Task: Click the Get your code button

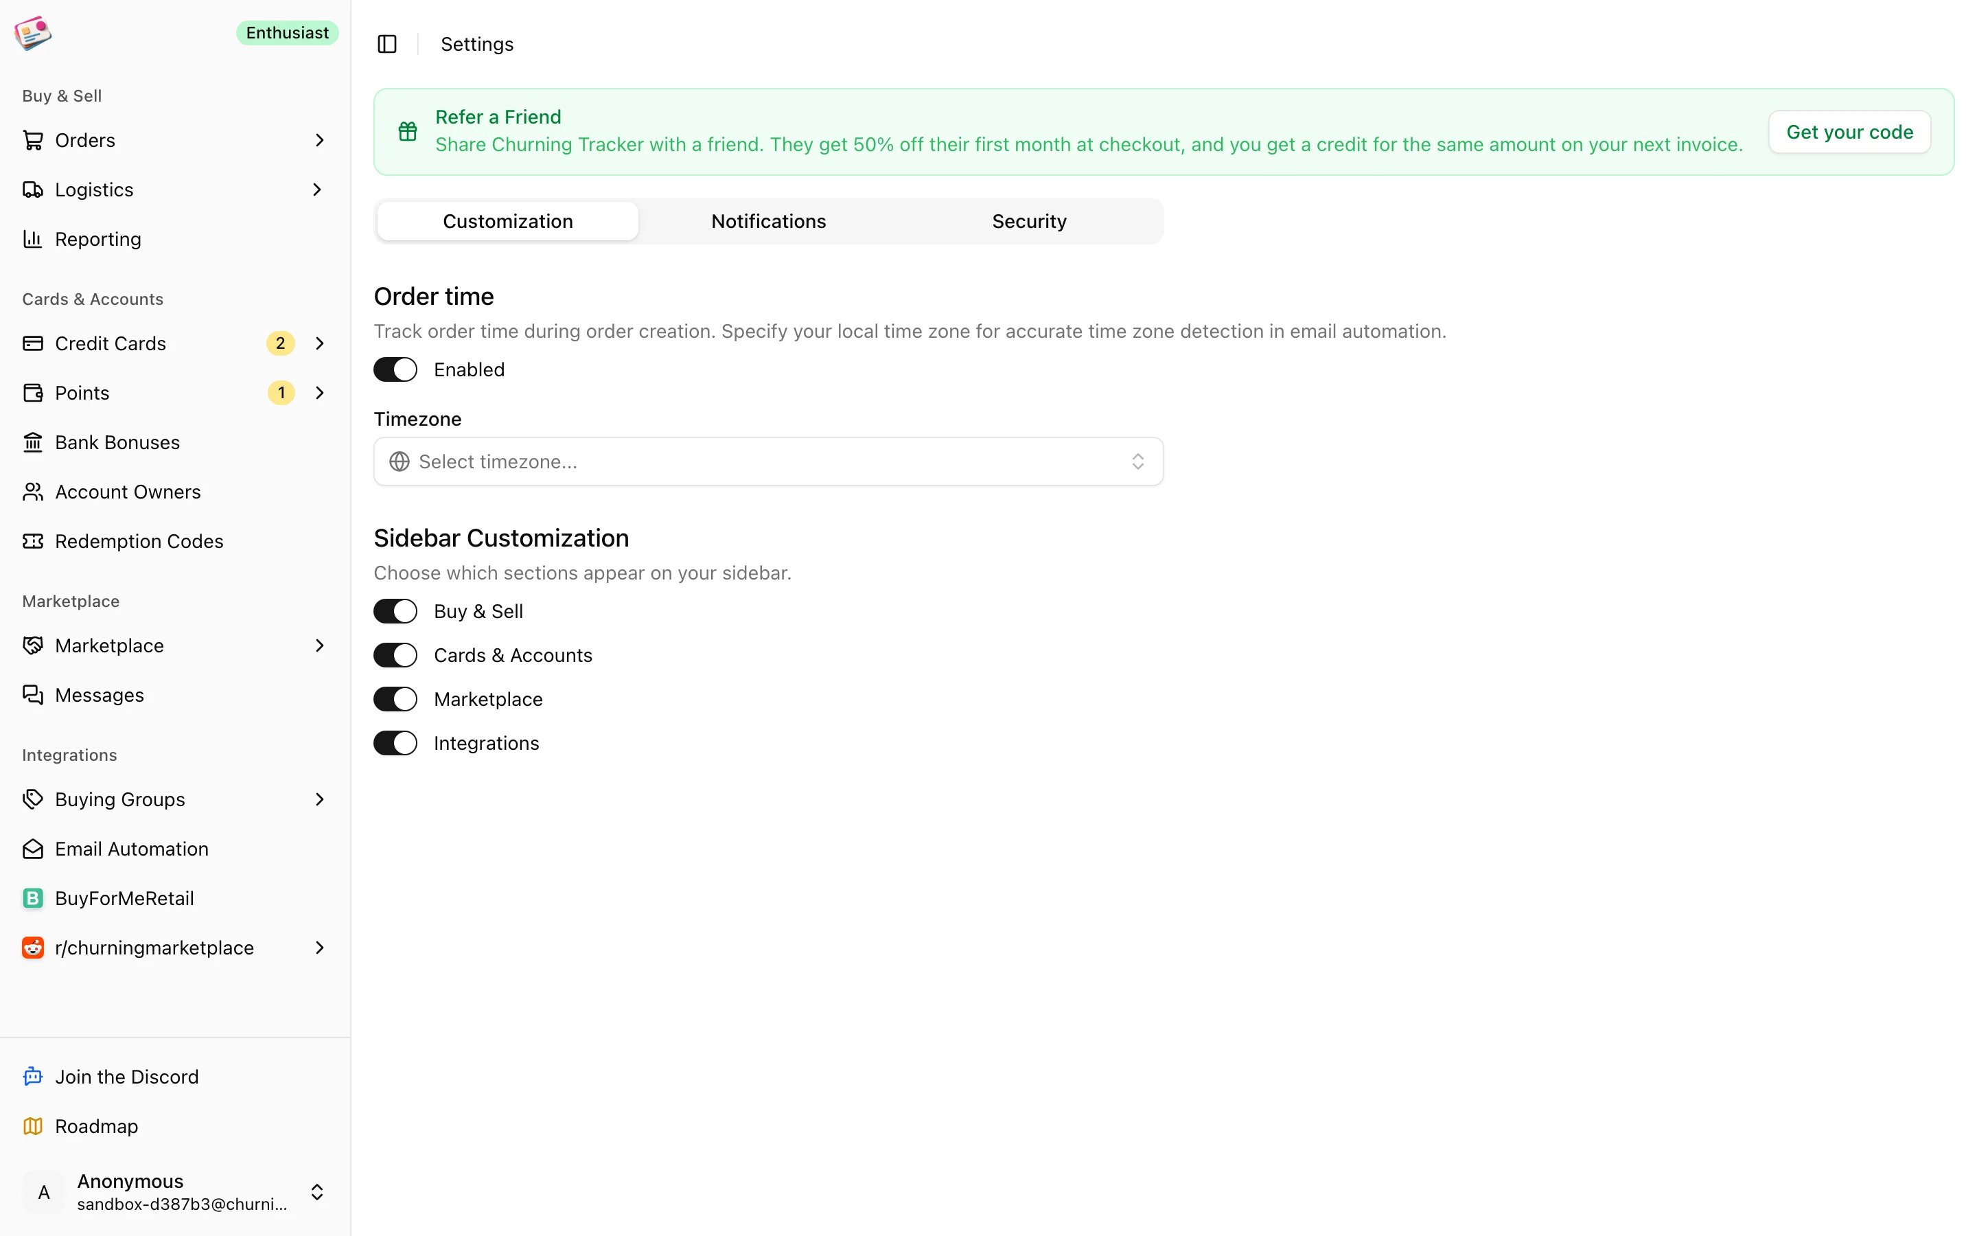Action: (x=1849, y=133)
